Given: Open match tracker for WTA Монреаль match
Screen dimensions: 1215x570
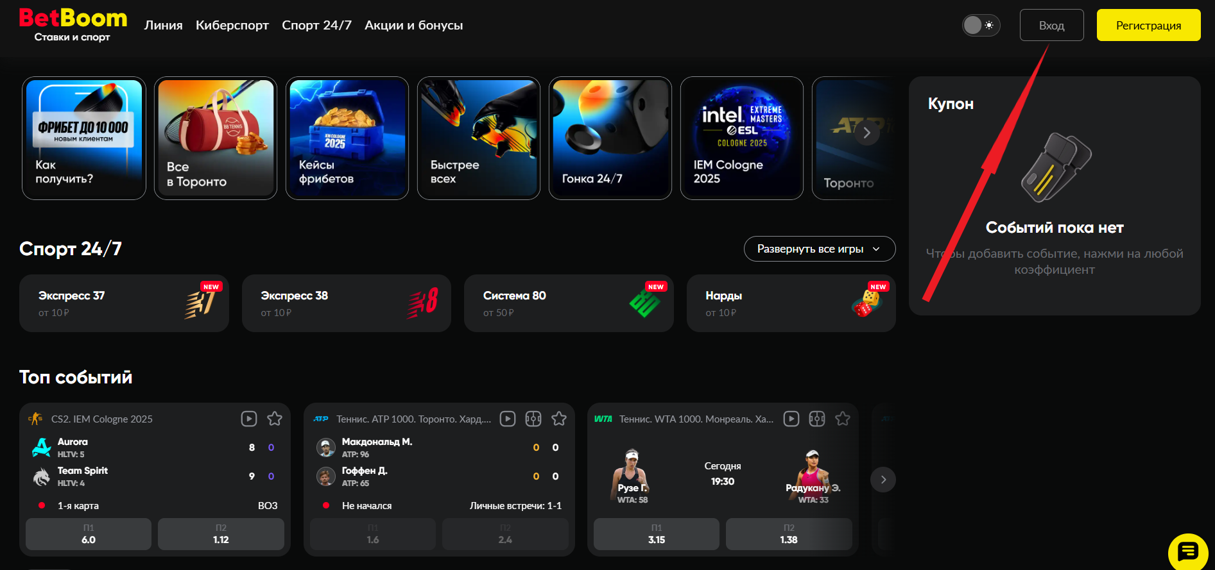Looking at the screenshot, I should click(817, 419).
